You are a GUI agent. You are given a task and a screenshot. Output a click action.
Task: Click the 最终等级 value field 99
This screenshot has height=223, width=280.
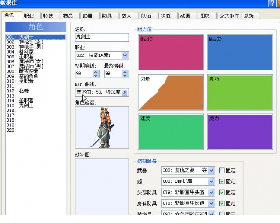coord(113,74)
